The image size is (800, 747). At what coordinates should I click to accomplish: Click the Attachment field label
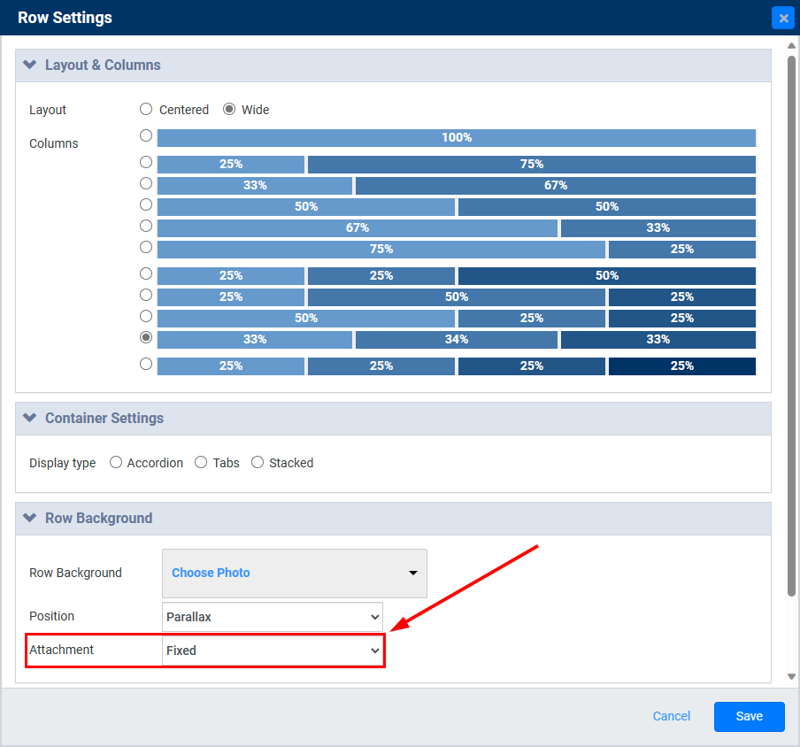(x=61, y=650)
